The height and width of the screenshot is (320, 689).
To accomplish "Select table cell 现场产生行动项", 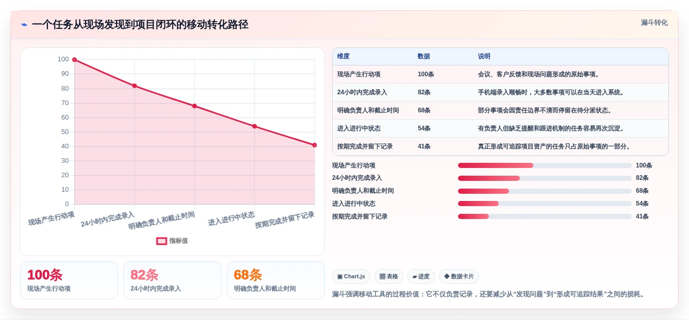I will (359, 74).
